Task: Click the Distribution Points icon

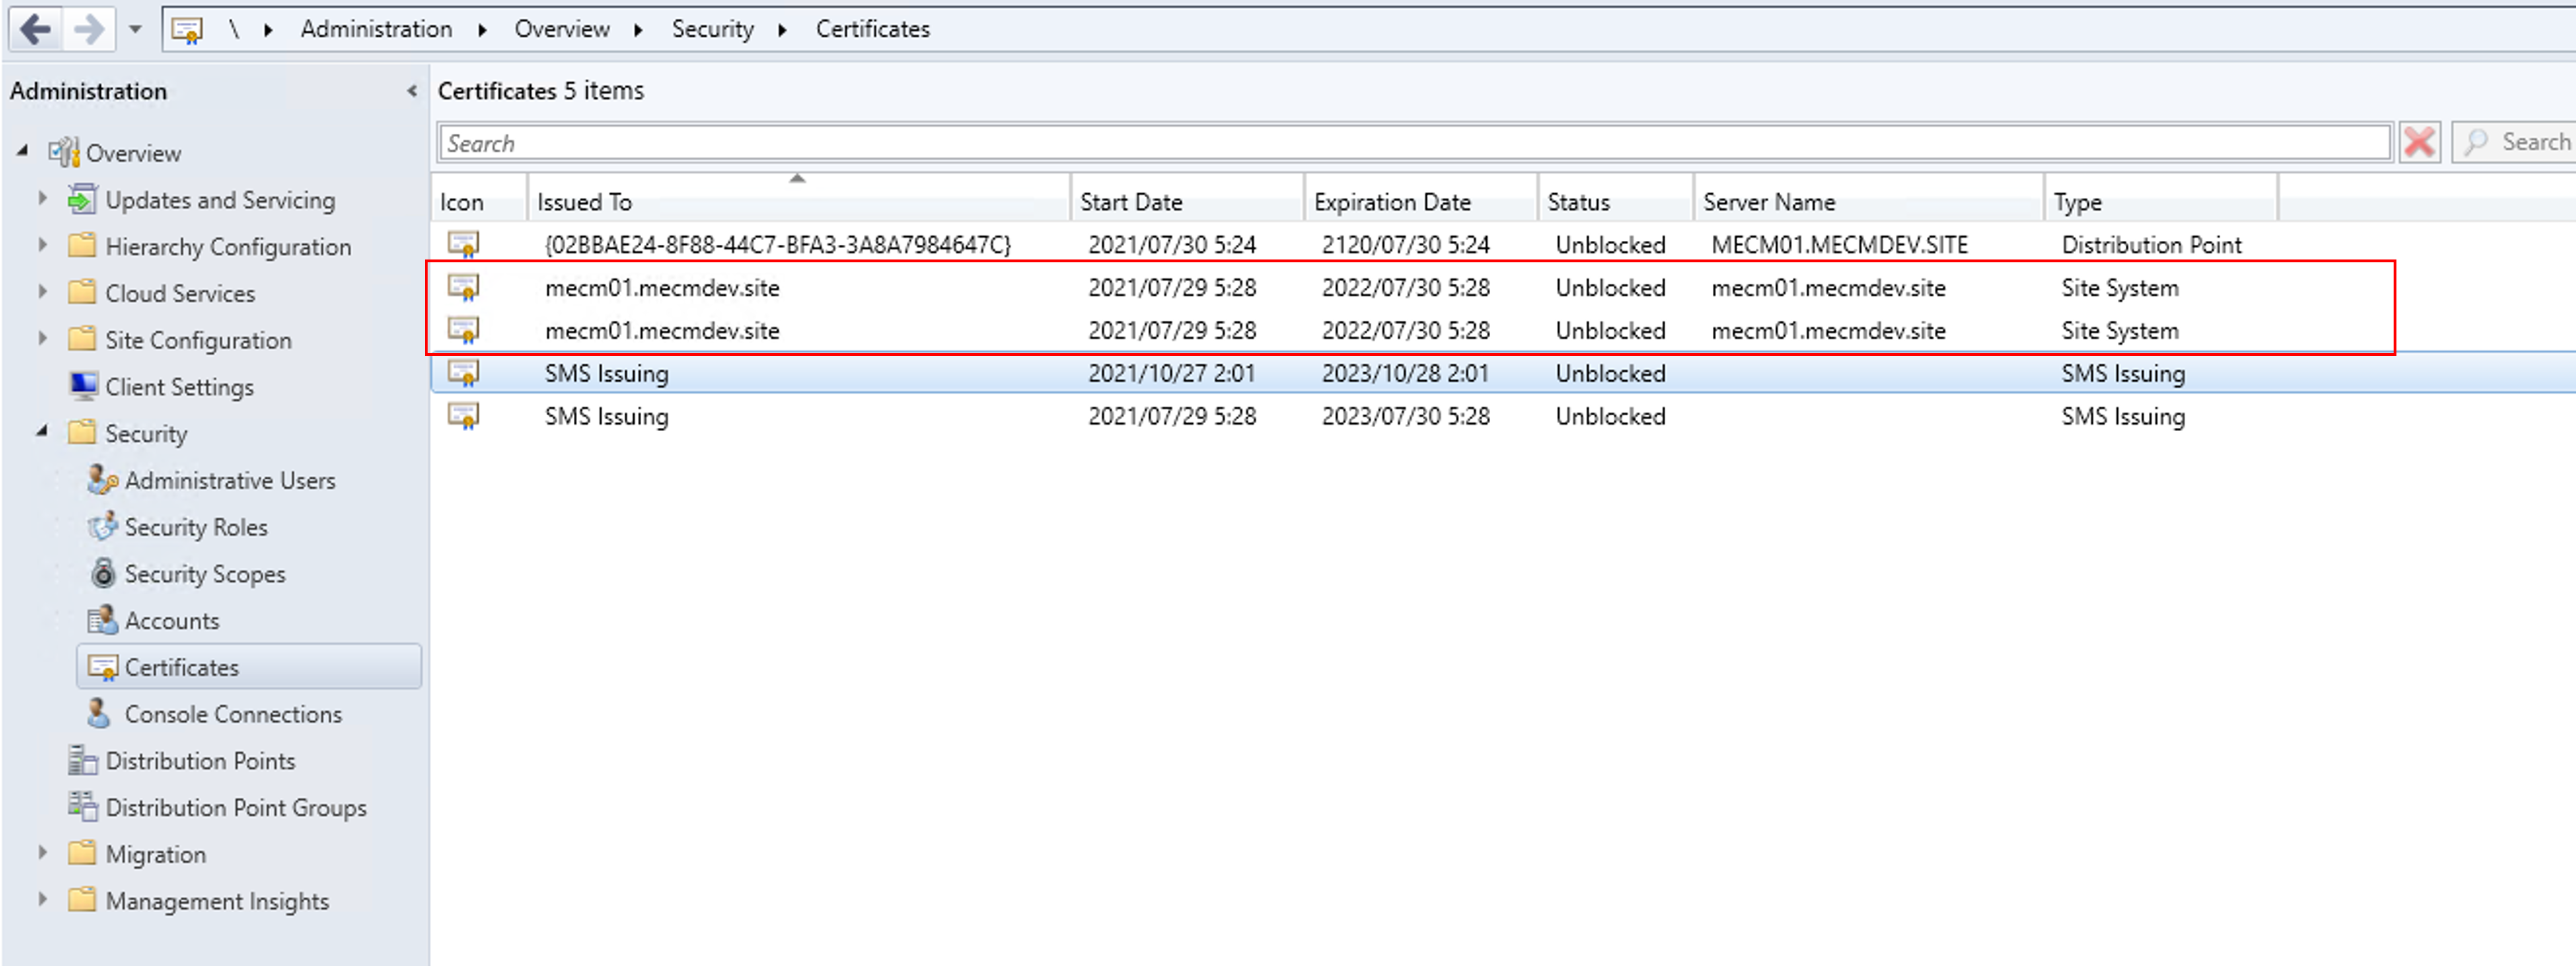Action: [82, 760]
